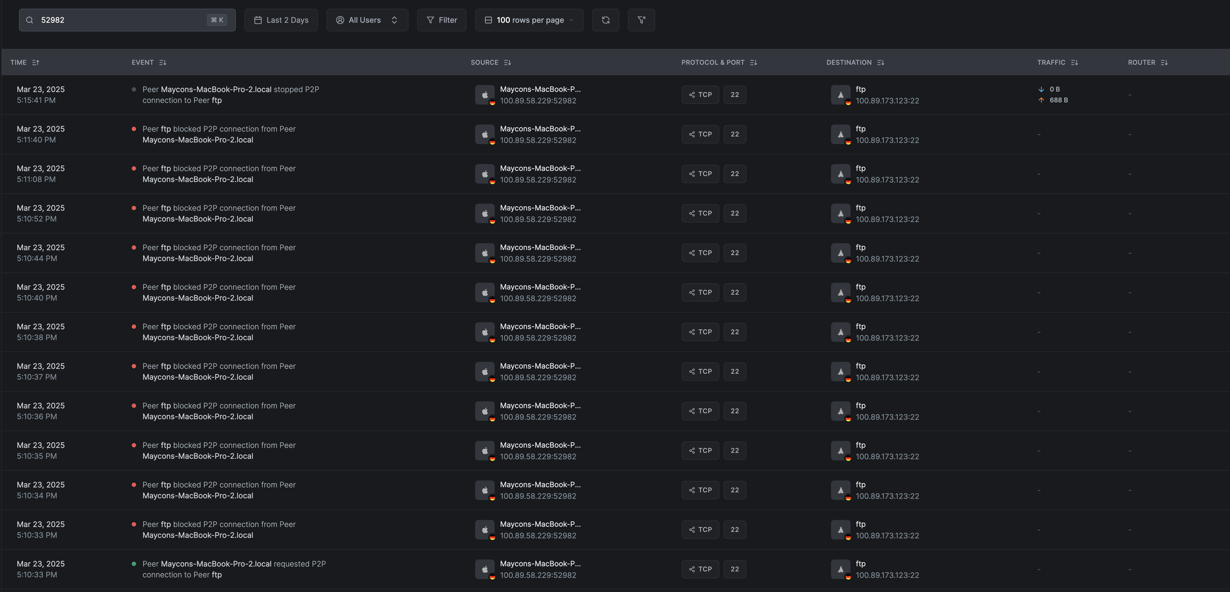Viewport: 1230px width, 592px height.
Task: Click the SOURCE column sort icon
Action: [x=508, y=63]
